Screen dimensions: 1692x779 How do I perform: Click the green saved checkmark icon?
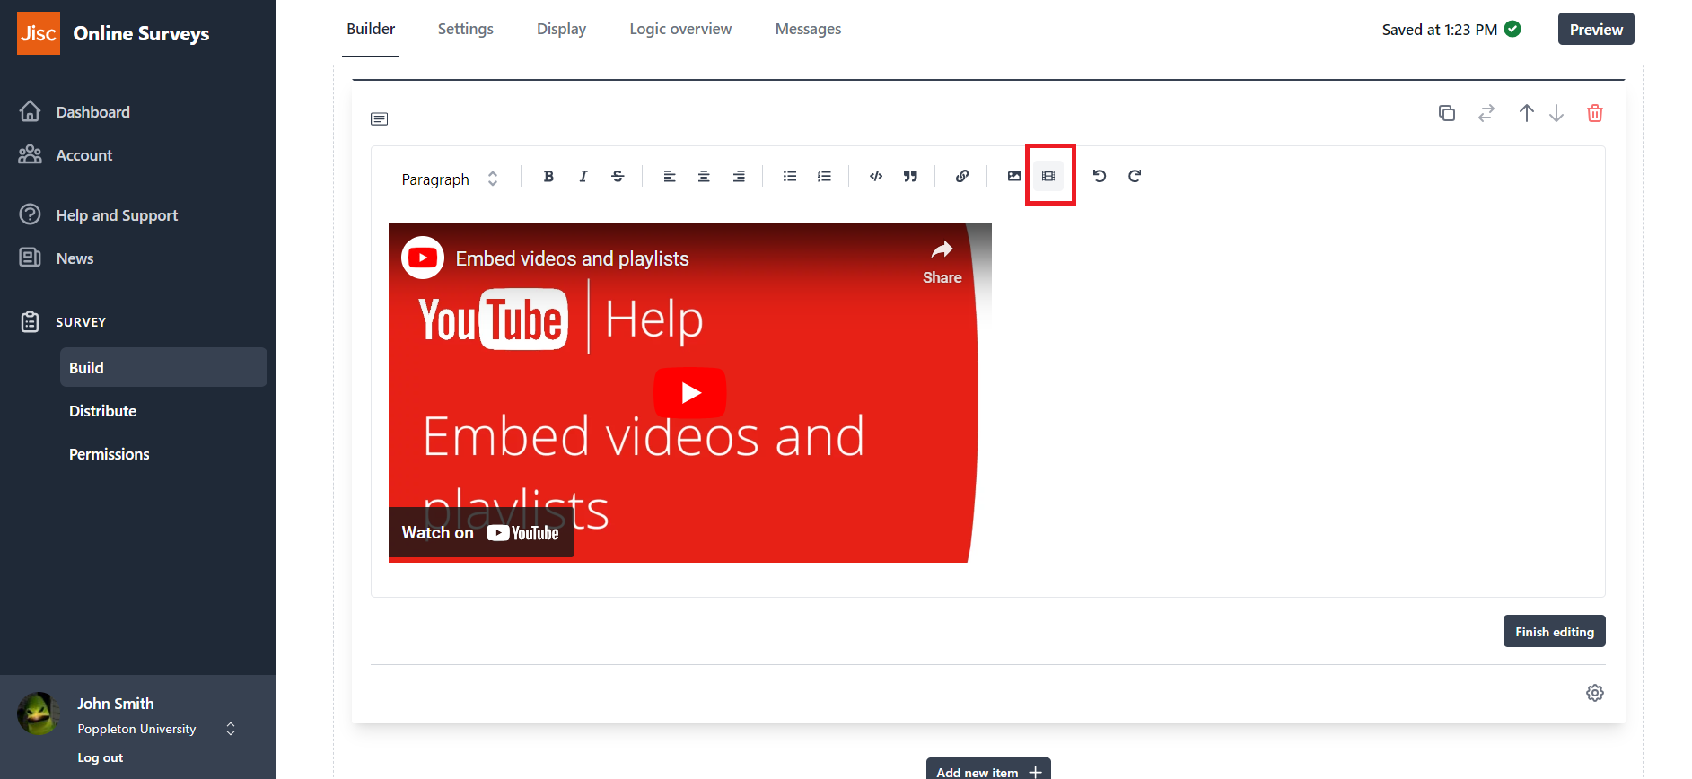1512,29
